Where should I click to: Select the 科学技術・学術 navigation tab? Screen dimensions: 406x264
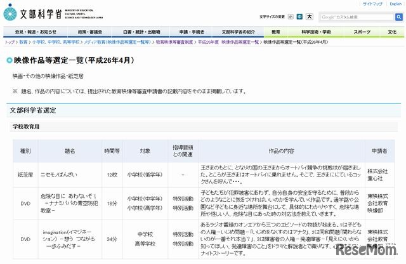coord(317,32)
